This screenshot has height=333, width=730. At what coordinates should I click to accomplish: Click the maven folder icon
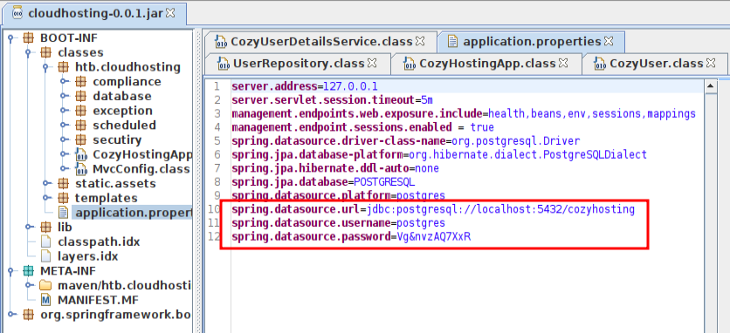[x=45, y=285]
